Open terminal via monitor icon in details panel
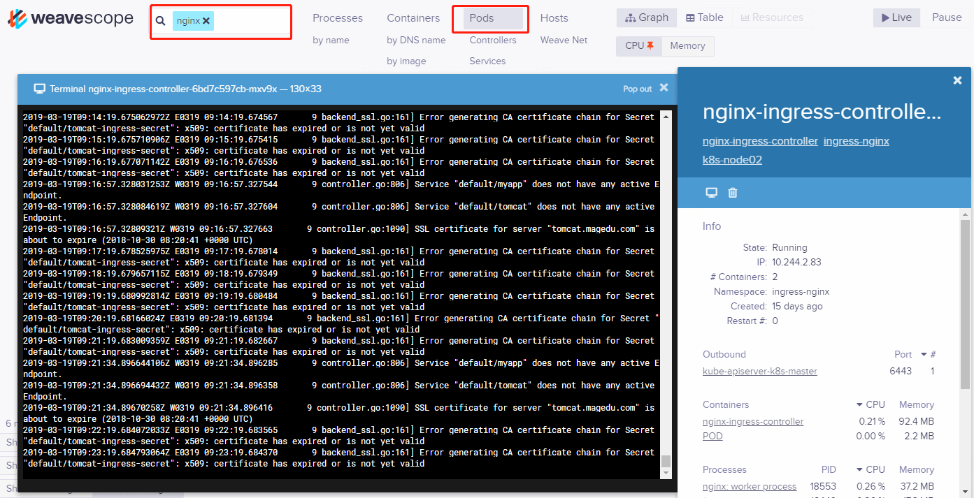 tap(711, 193)
